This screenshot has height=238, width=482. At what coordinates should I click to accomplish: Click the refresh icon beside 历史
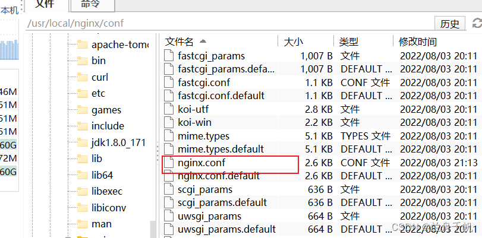477,23
